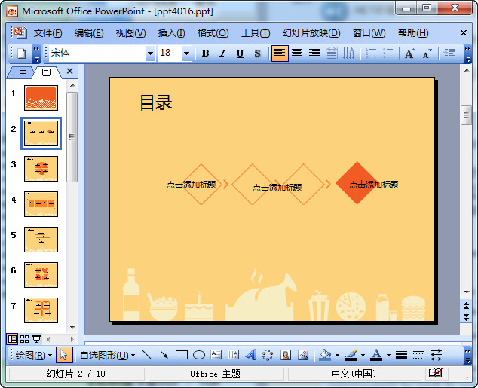The image size is (478, 388).
Task: Toggle bulleted list formatting
Action: (388, 53)
